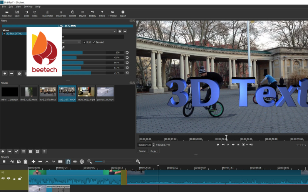Select the IMG_3570.MOV playlist thumbnail

[x=48, y=93]
